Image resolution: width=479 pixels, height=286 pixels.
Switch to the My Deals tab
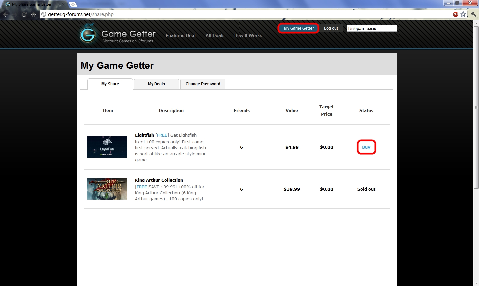tap(156, 84)
